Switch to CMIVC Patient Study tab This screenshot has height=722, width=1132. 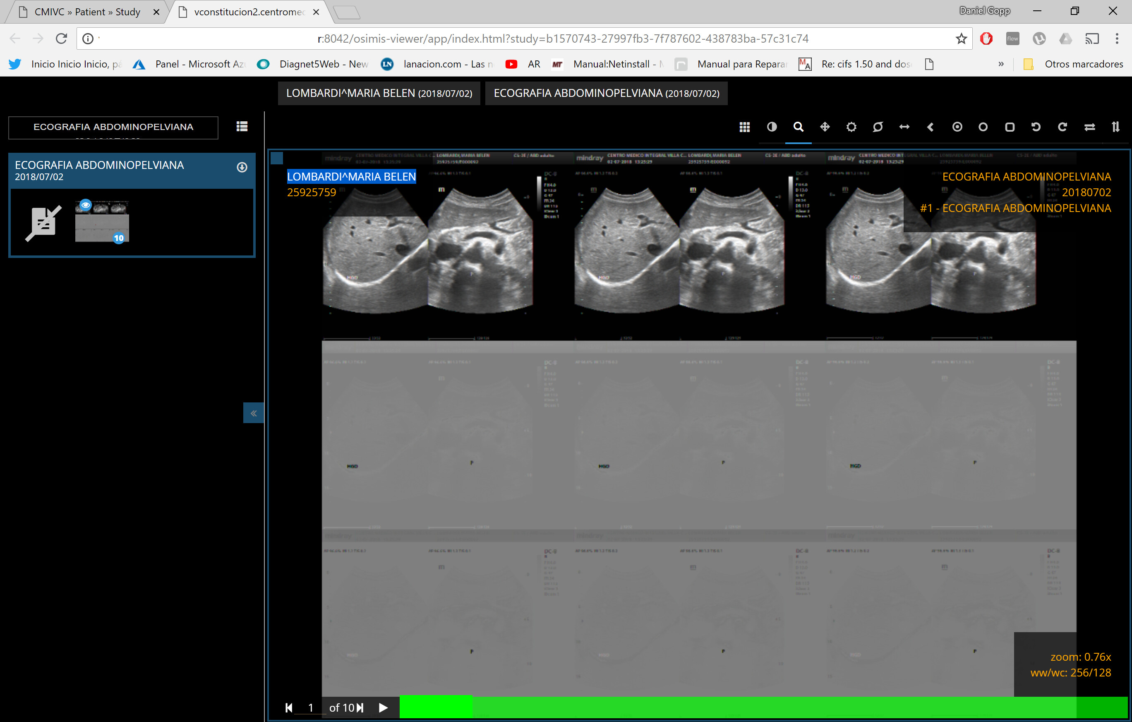point(87,12)
